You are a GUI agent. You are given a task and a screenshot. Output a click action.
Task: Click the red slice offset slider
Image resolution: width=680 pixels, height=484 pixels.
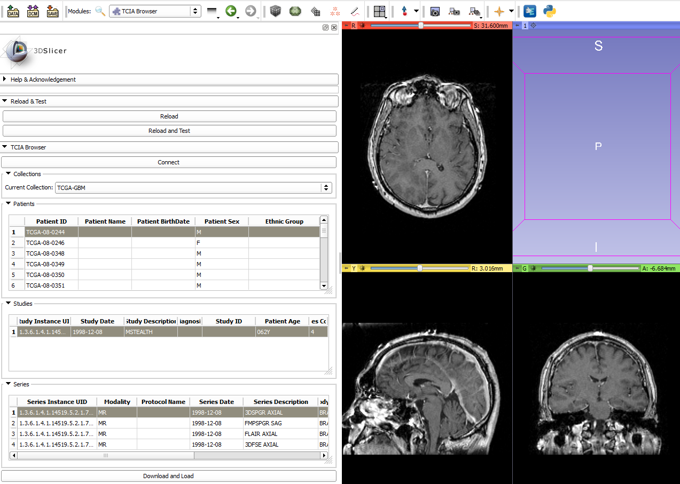[420, 26]
